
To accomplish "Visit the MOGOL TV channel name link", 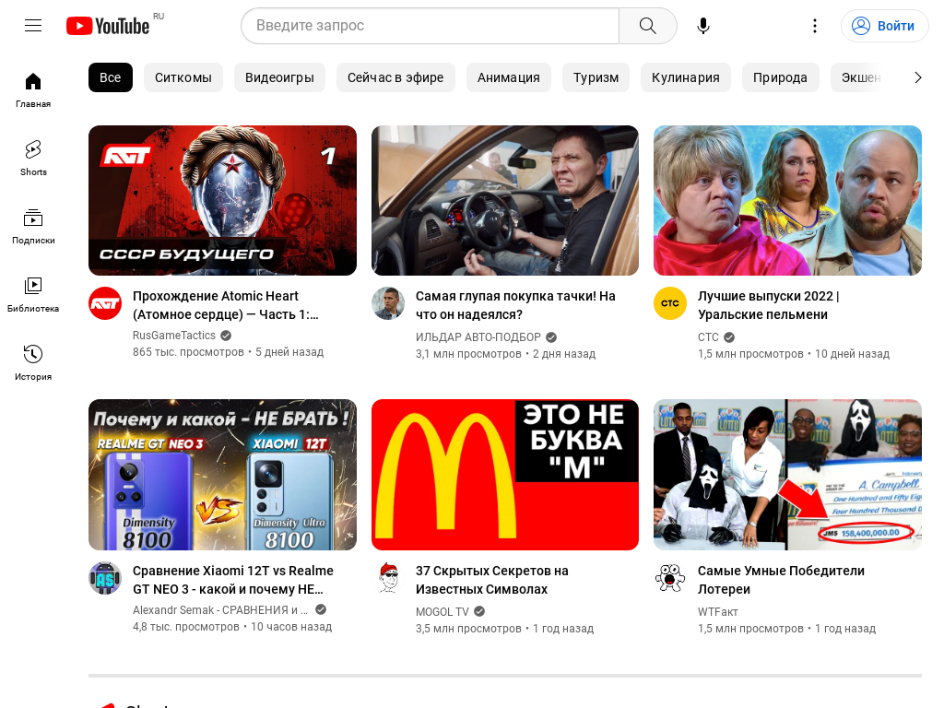I will coord(442,612).
